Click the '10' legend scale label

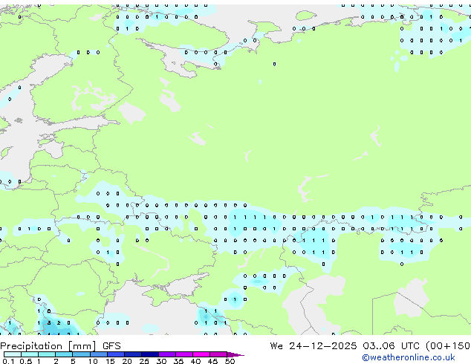pyautogui.click(x=93, y=361)
